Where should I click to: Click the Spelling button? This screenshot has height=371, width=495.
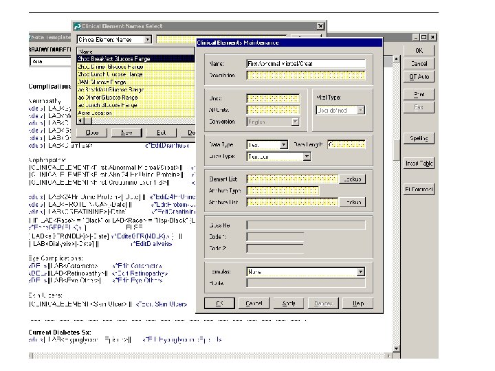(419, 138)
